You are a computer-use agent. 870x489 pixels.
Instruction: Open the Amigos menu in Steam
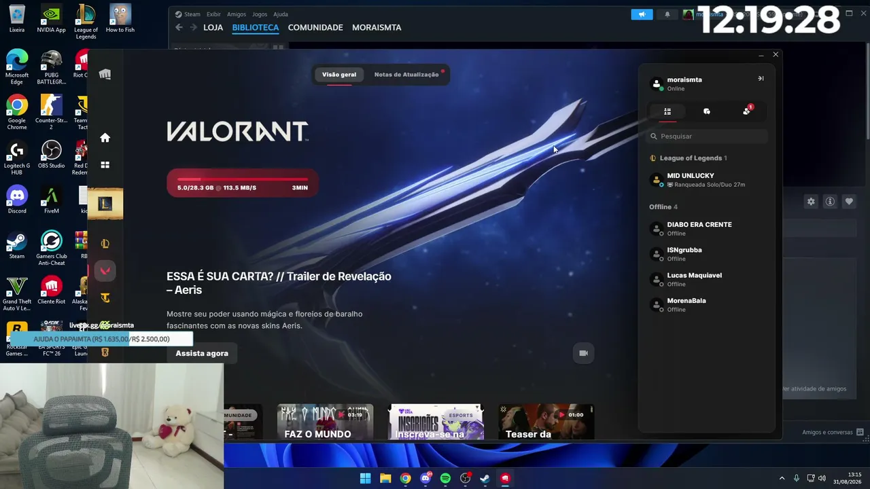tap(237, 14)
